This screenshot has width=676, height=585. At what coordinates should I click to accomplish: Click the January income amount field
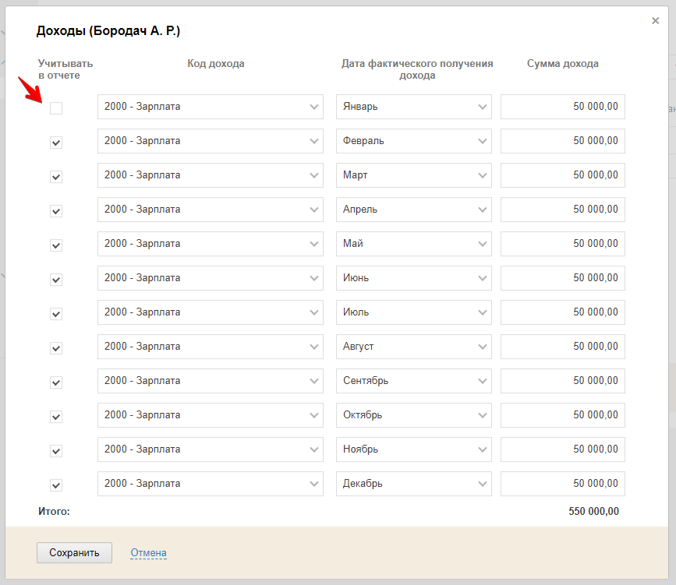[562, 107]
